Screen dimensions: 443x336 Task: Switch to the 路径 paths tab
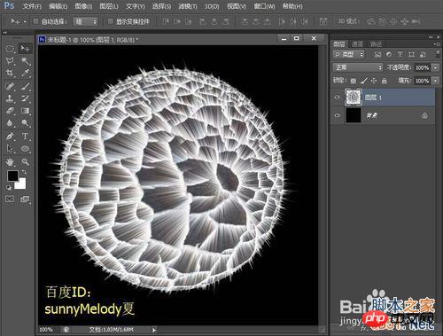pyautogui.click(x=376, y=44)
